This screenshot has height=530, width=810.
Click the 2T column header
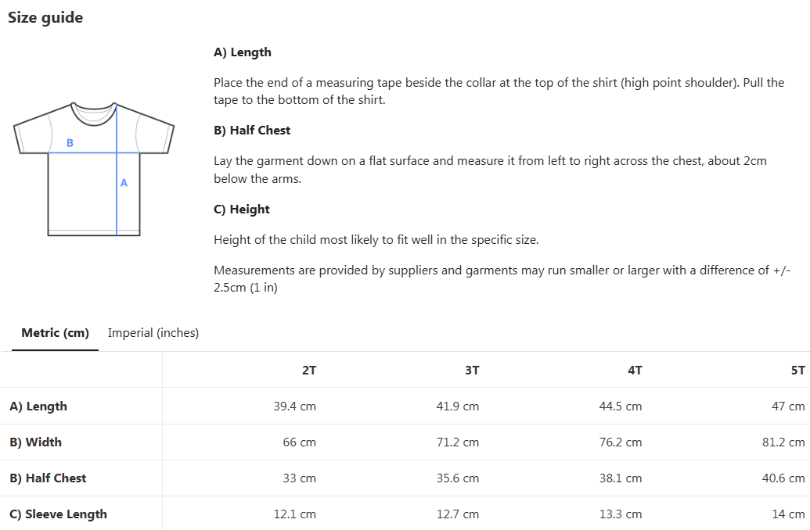[x=309, y=370]
